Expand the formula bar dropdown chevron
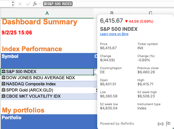 click(x=39, y=4)
